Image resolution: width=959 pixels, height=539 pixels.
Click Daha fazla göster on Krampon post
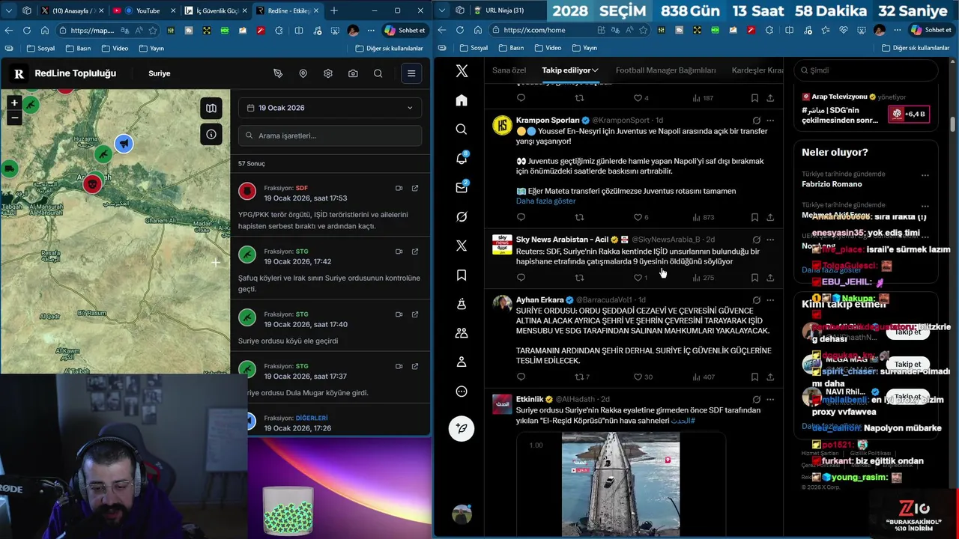545,201
